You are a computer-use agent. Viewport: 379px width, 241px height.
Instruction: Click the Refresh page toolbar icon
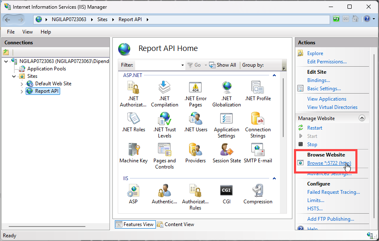point(336,19)
